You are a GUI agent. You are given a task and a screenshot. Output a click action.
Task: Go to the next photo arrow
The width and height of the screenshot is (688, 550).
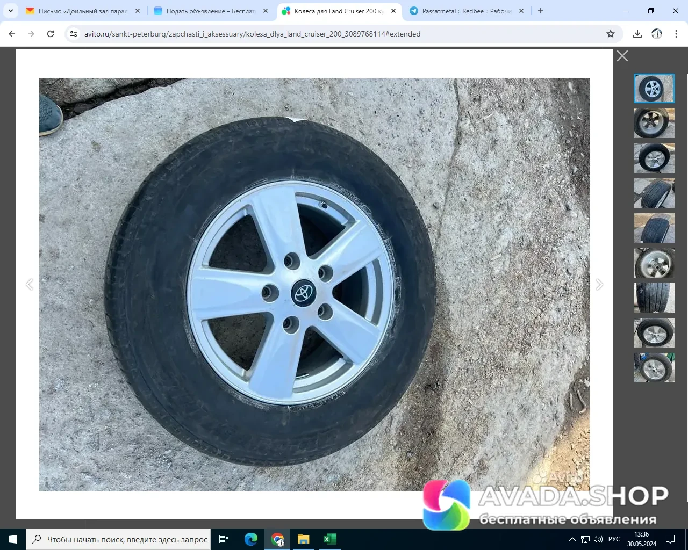(x=599, y=284)
